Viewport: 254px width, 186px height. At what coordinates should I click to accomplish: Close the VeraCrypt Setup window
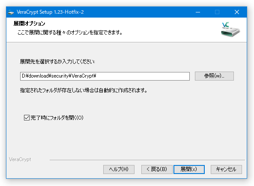click(x=237, y=12)
